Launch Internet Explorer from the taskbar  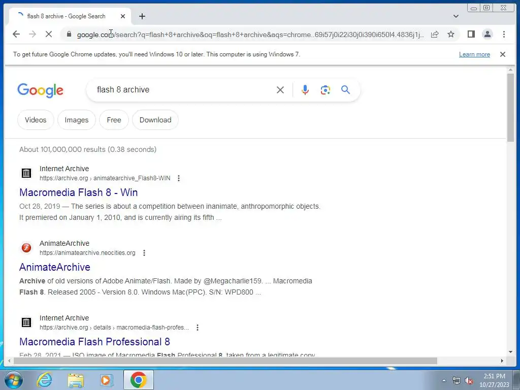pyautogui.click(x=44, y=380)
